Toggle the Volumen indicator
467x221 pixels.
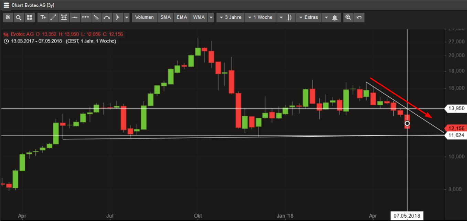point(145,18)
